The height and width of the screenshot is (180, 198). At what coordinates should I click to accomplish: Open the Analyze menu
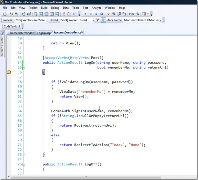click(x=96, y=8)
